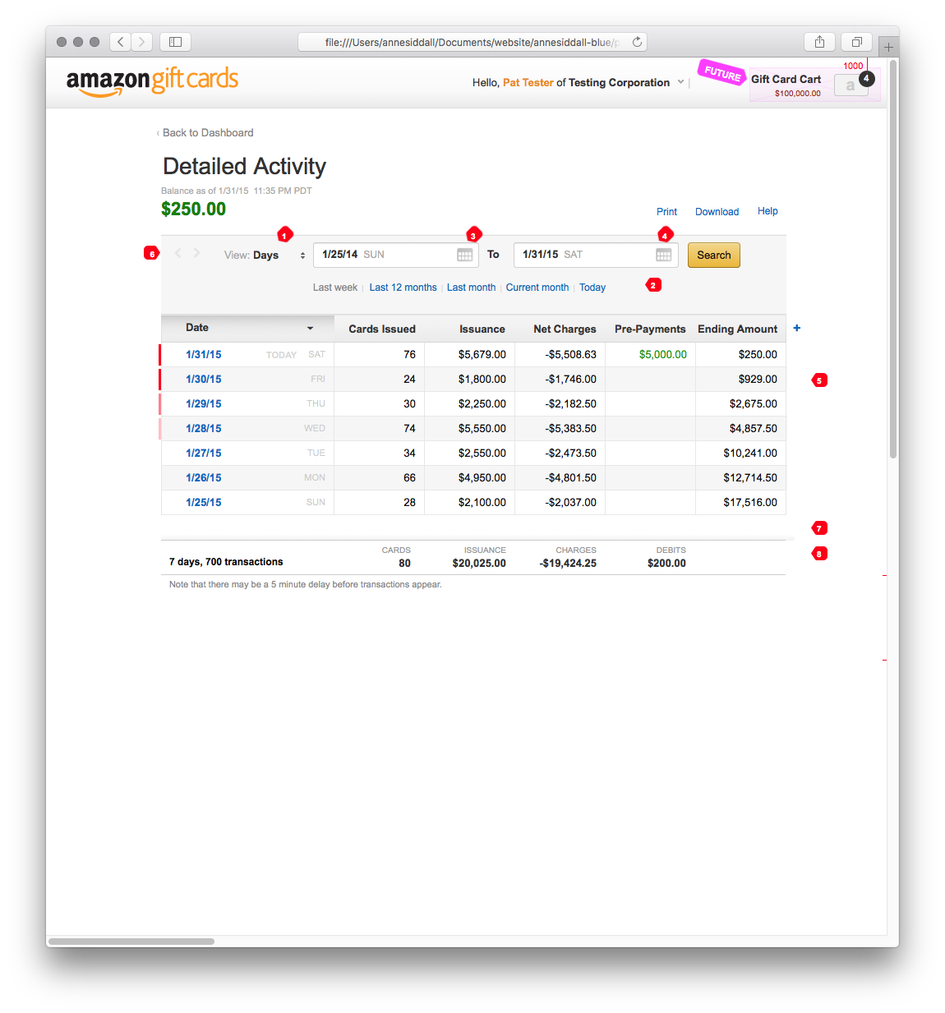Open the 1/26/15 date row
This screenshot has height=1013, width=945.
tap(203, 477)
